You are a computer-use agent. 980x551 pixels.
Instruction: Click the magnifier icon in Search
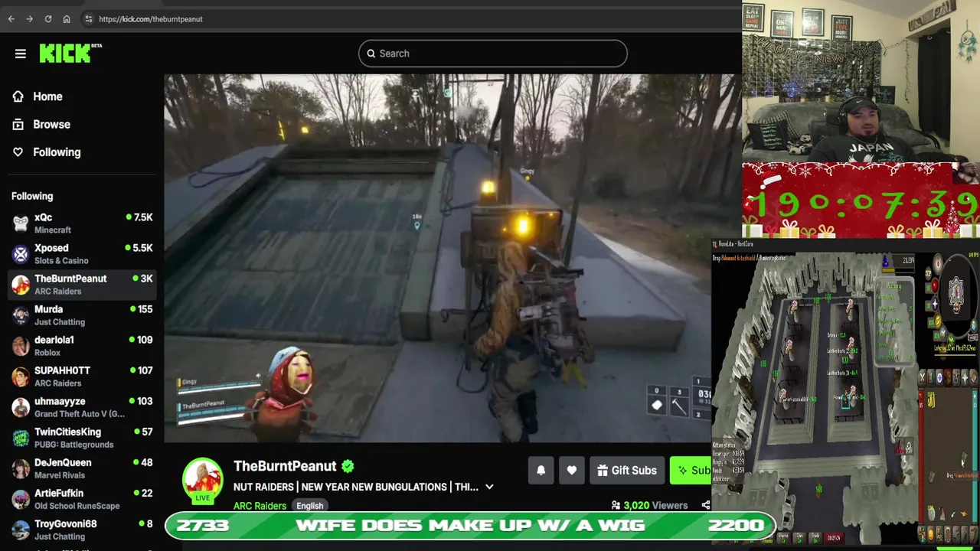(x=371, y=54)
